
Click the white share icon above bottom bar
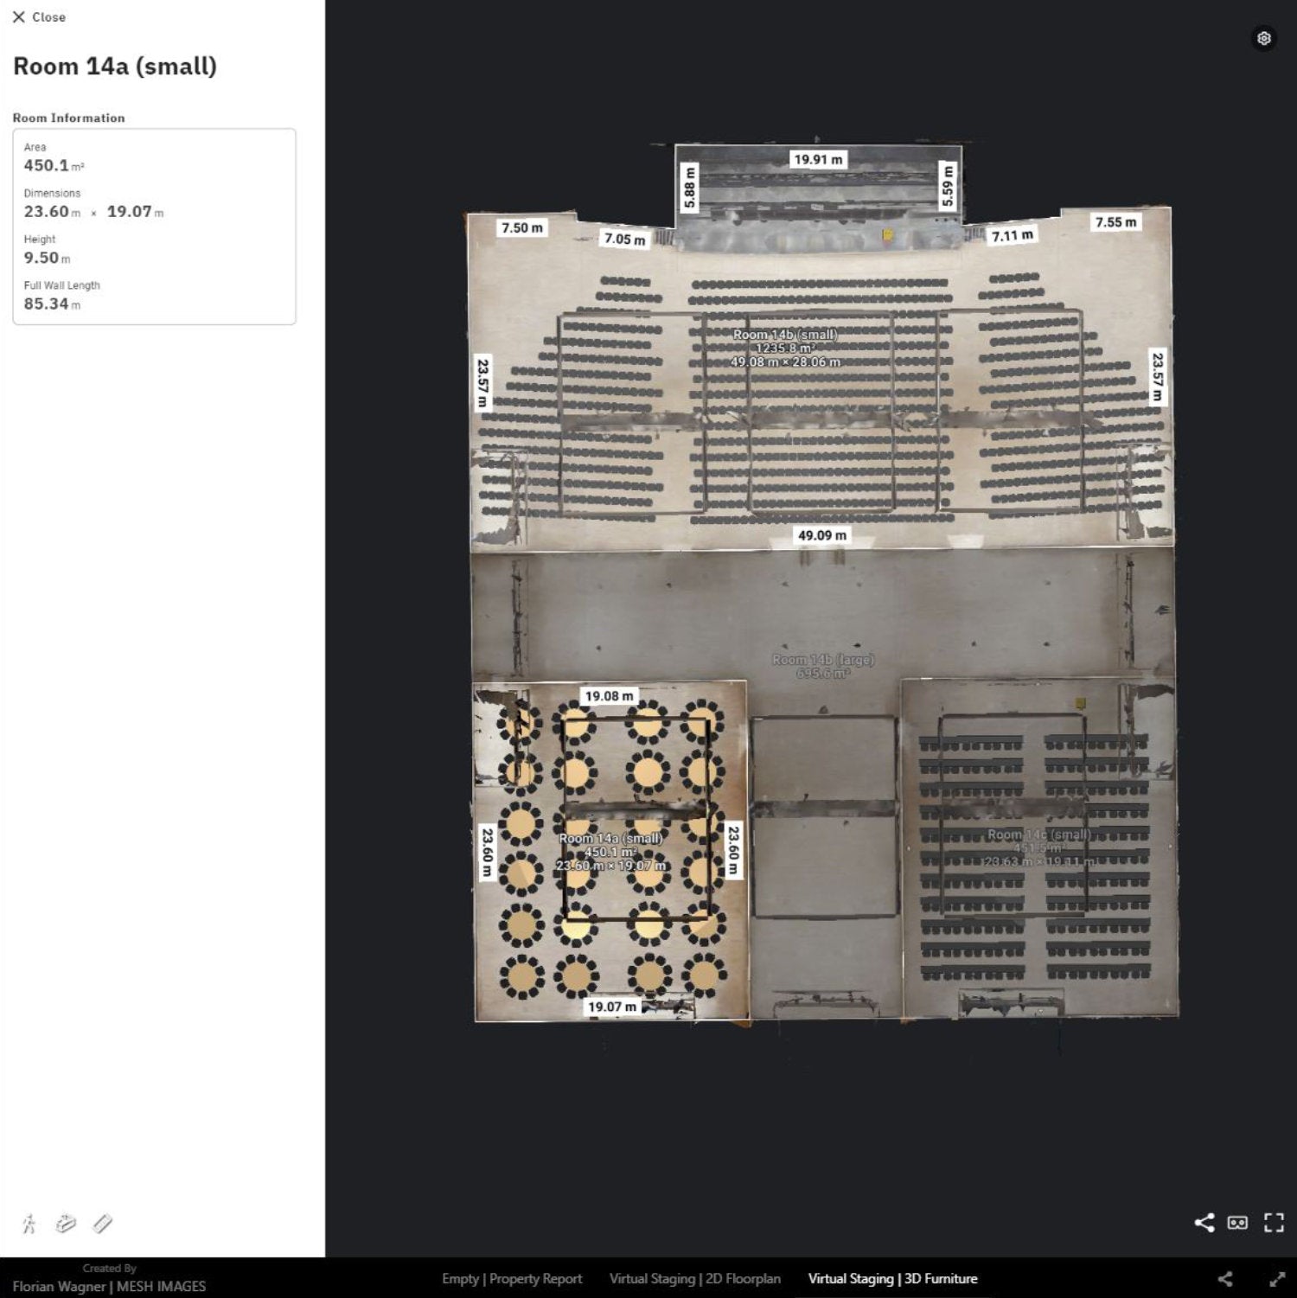(x=1204, y=1222)
